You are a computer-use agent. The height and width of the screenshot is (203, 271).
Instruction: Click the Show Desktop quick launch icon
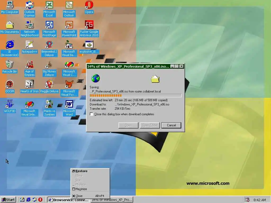pos(22,200)
